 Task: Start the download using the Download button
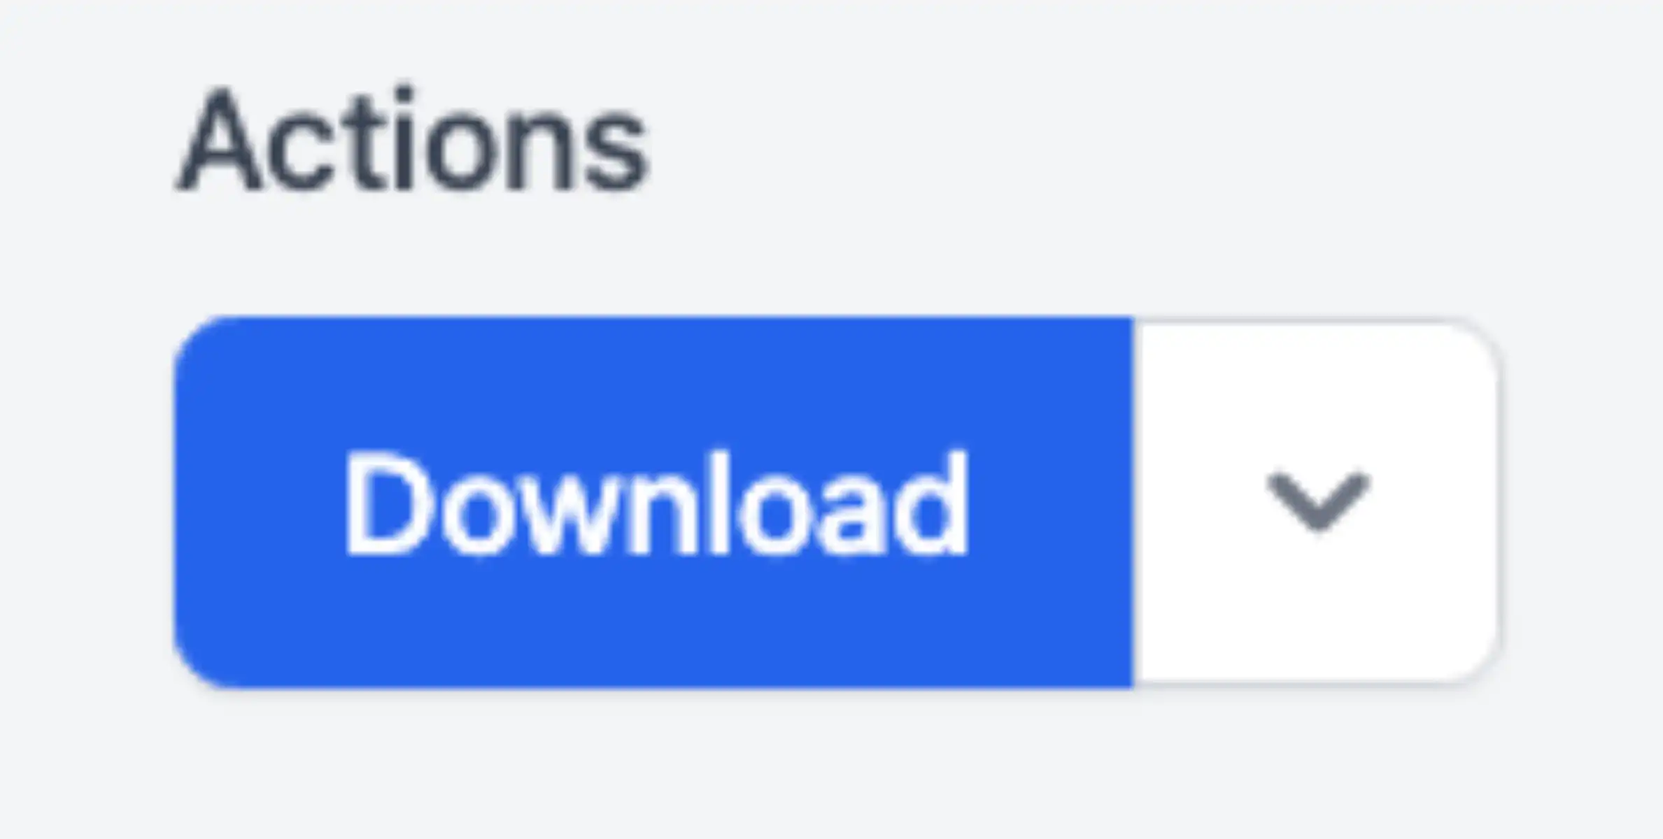click(x=653, y=502)
